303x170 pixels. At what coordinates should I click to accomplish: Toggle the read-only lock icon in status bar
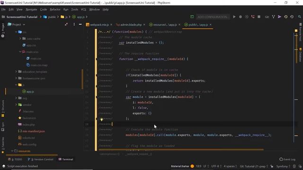pyautogui.click(x=272, y=166)
